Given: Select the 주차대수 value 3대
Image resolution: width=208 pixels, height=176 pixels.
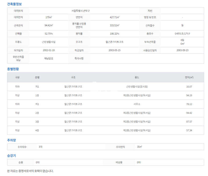Looking at the screenshot, I should (x=41, y=147).
